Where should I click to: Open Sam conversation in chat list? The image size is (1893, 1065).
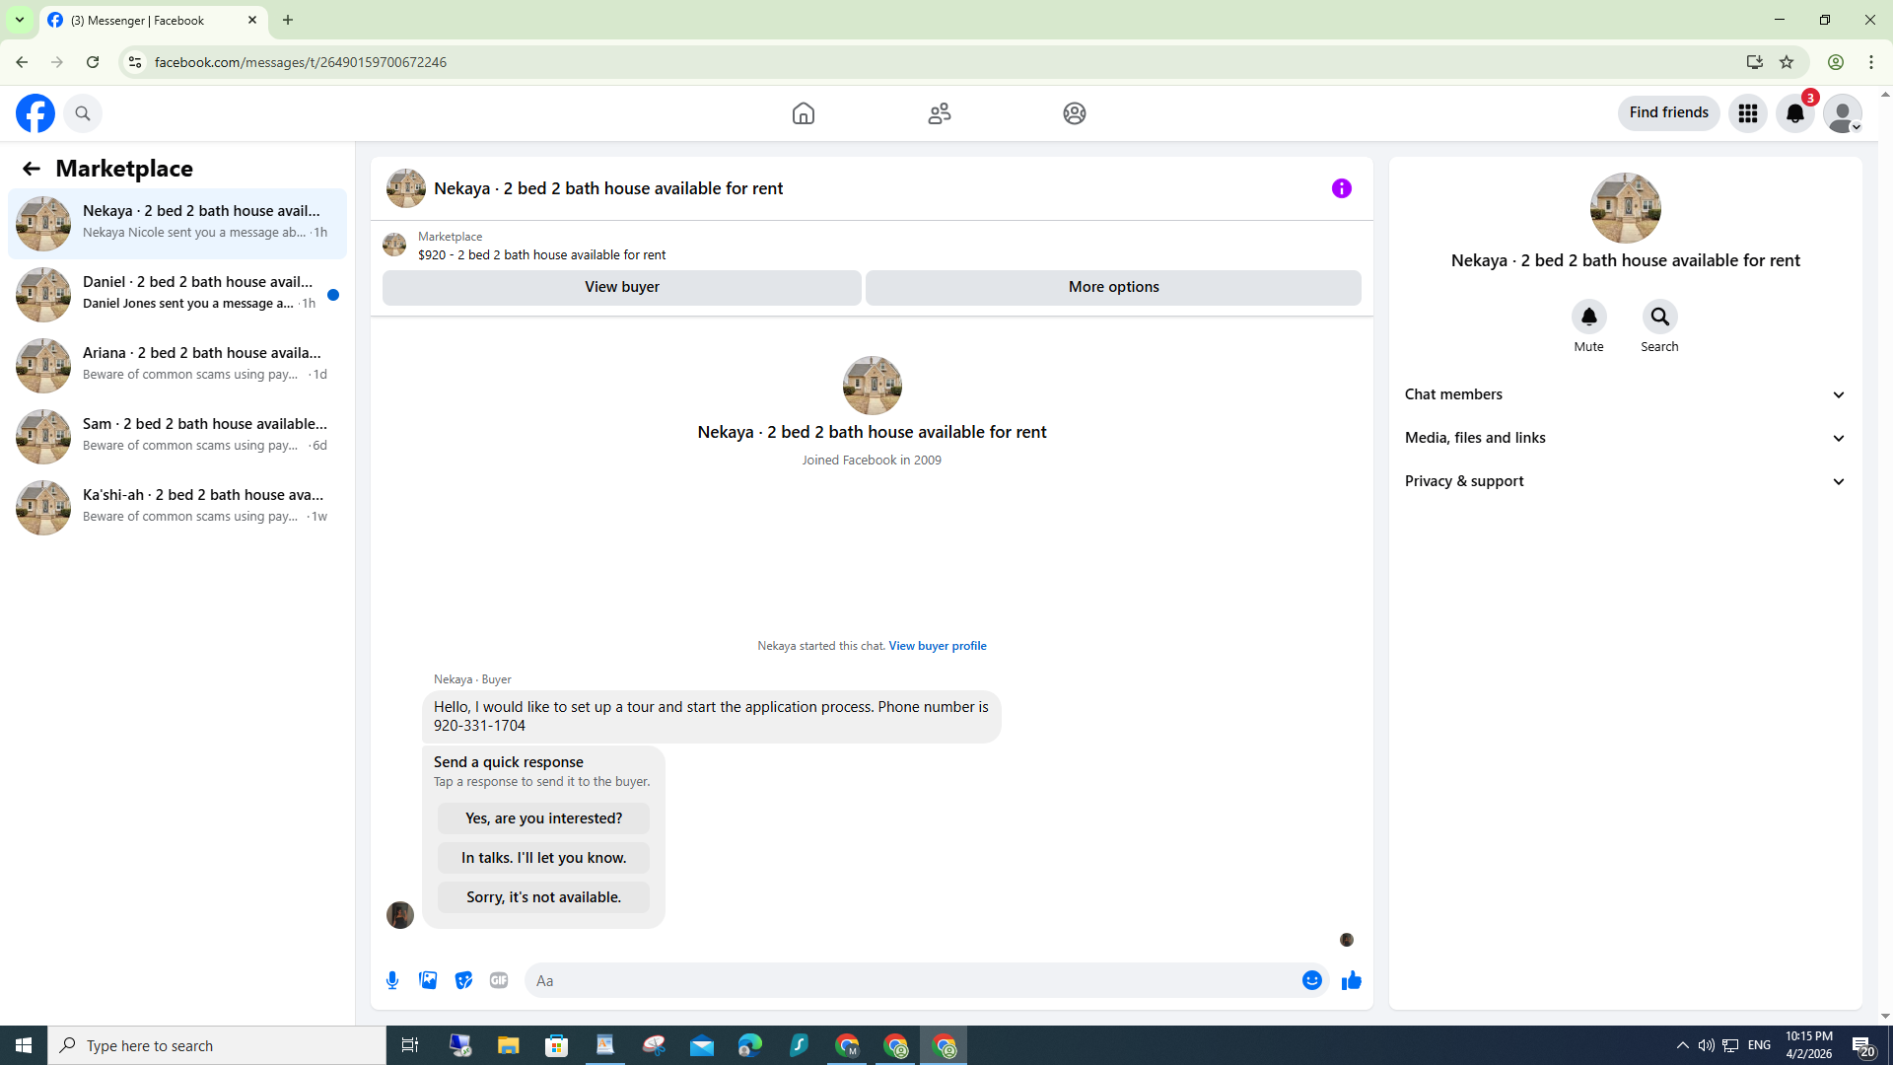(177, 437)
